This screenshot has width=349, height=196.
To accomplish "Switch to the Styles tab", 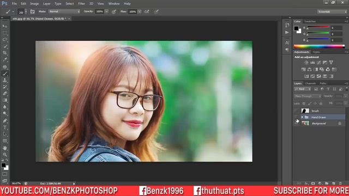I will point(316,52).
